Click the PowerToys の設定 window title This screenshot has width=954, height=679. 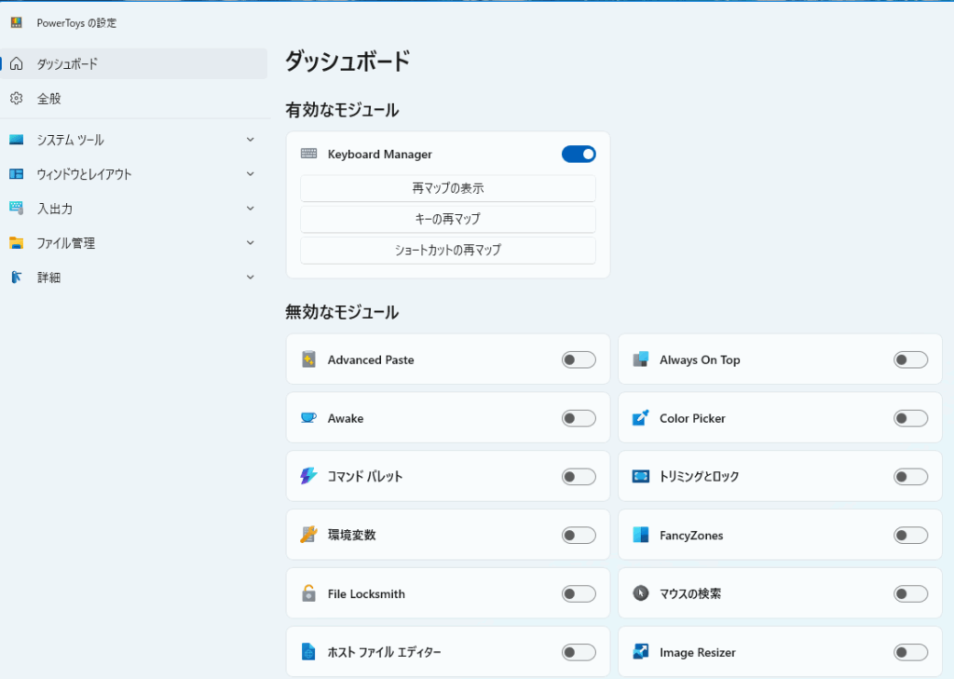coord(76,23)
